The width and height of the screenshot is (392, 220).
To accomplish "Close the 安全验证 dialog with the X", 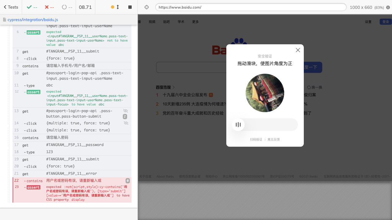I will 298,50.
